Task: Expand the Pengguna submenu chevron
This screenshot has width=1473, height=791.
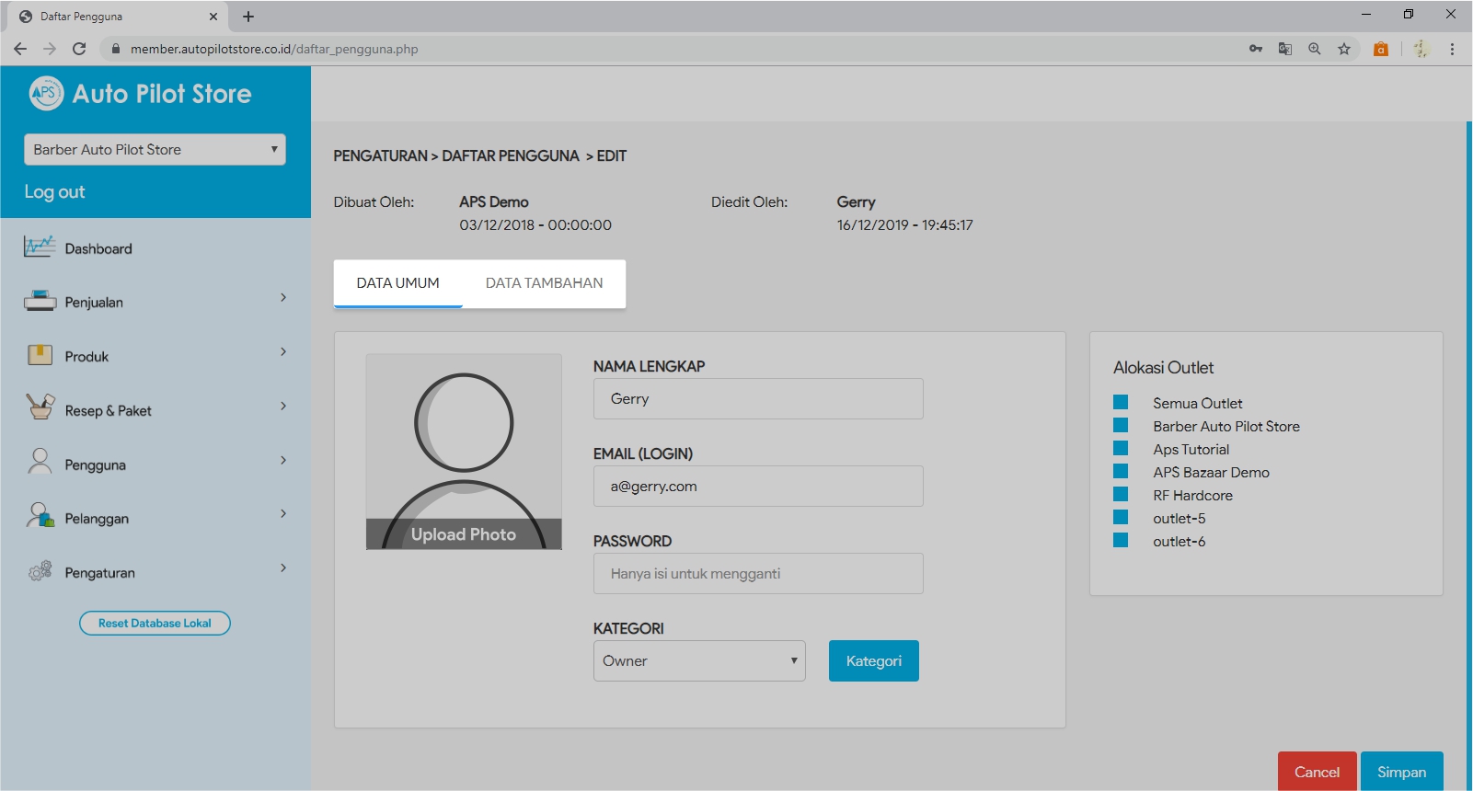Action: pyautogui.click(x=283, y=460)
